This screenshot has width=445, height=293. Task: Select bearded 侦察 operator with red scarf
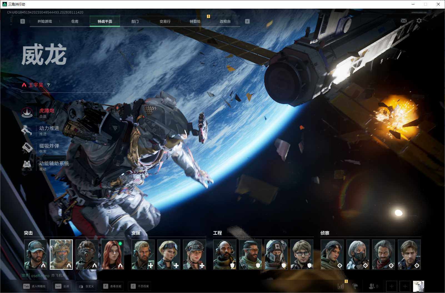pyautogui.click(x=383, y=255)
